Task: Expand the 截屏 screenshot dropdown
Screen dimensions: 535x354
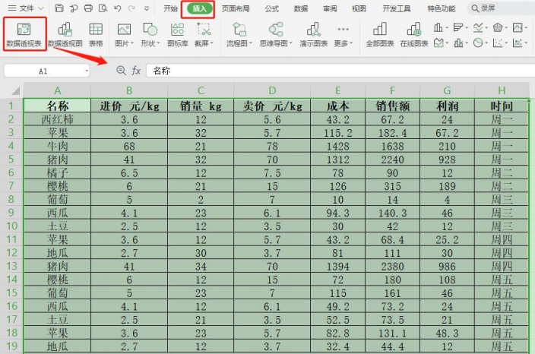Action: click(x=212, y=43)
